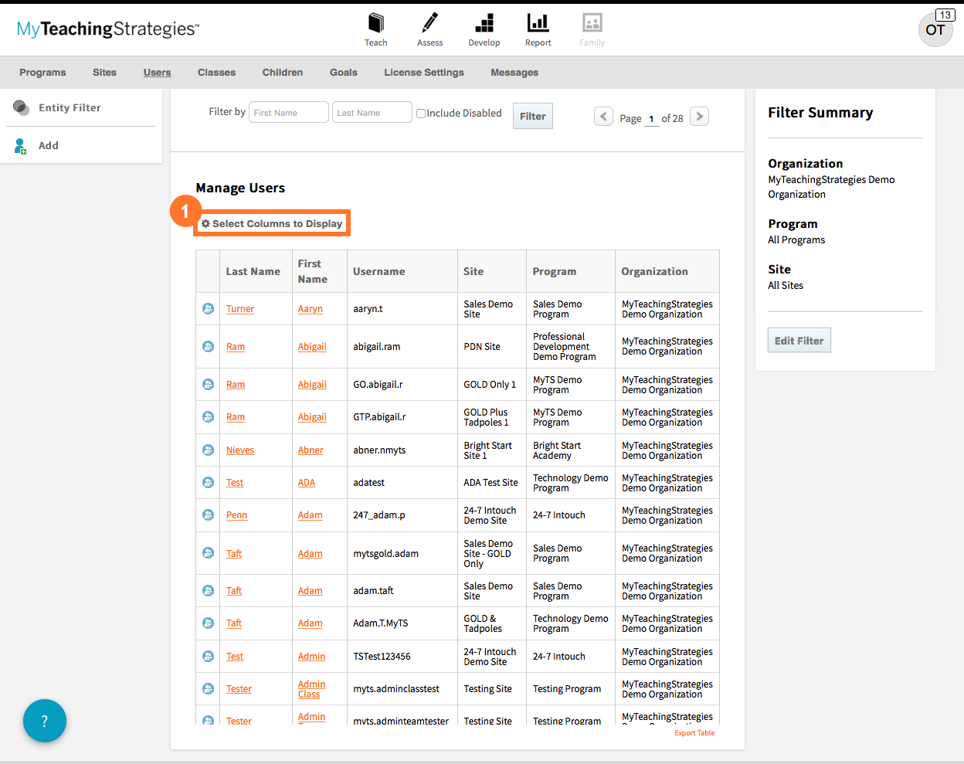Go to the next page of users
This screenshot has height=764, width=964.
click(x=698, y=116)
